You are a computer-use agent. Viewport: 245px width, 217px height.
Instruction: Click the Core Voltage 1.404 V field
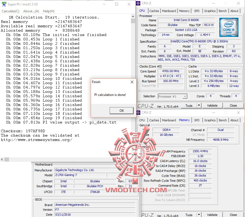(x=205, y=35)
